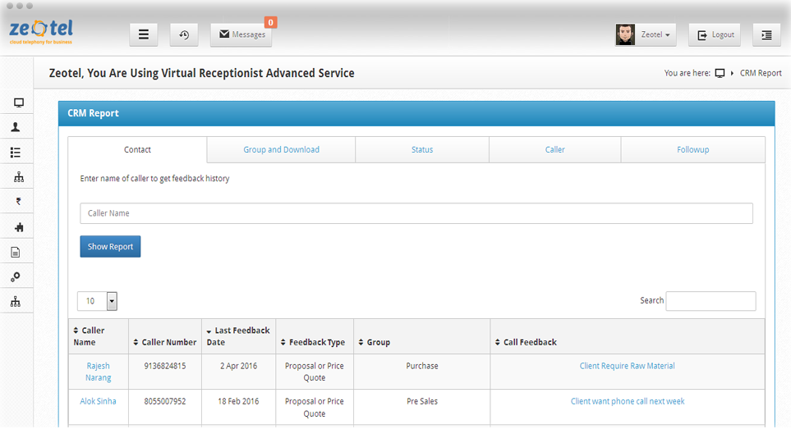Viewport: 791px width, 429px height.
Task: Open the rupee billing icon in sidebar
Action: 19,202
